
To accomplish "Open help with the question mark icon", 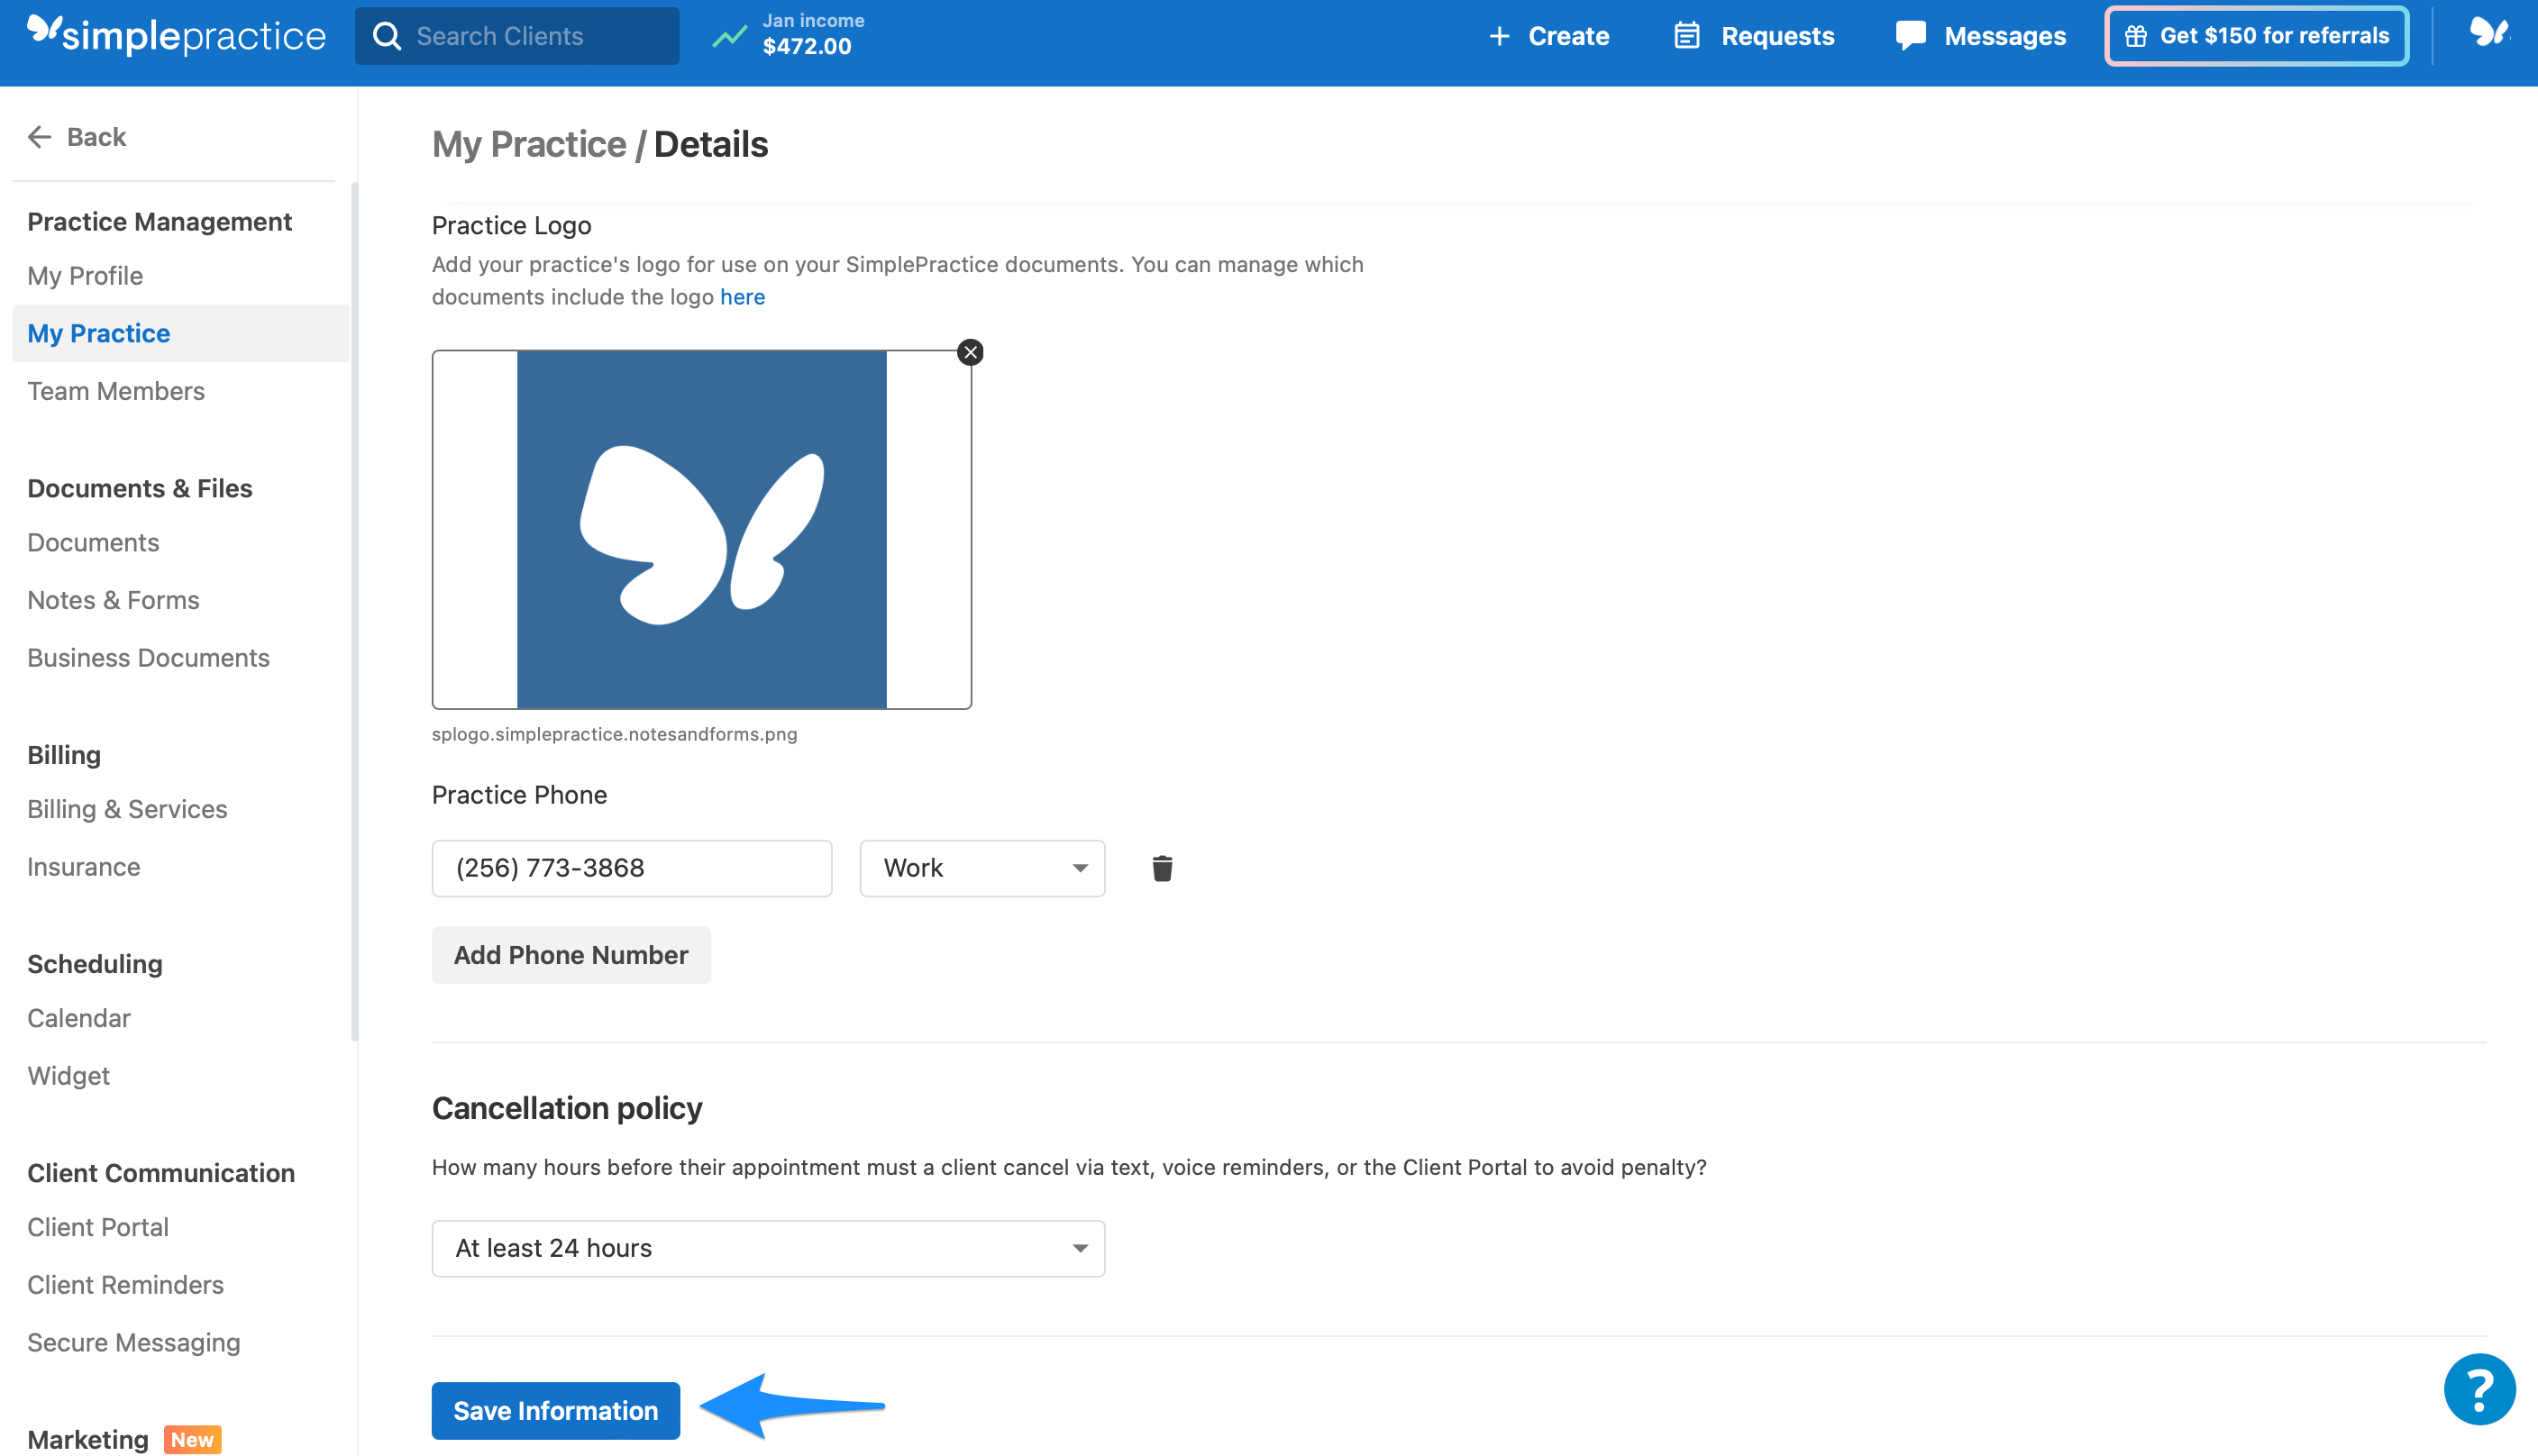I will pos(2479,1389).
